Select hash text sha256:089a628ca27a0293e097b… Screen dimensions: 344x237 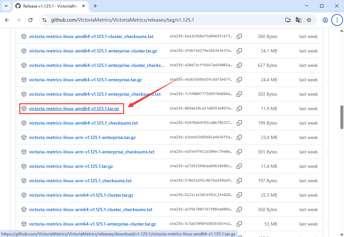pyautogui.click(x=201, y=108)
